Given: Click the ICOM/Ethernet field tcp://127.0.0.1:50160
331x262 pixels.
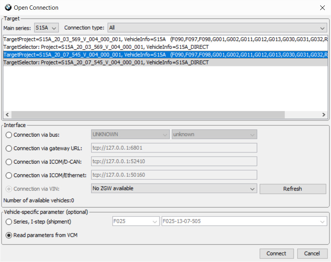Looking at the screenshot, I should click(x=174, y=175).
